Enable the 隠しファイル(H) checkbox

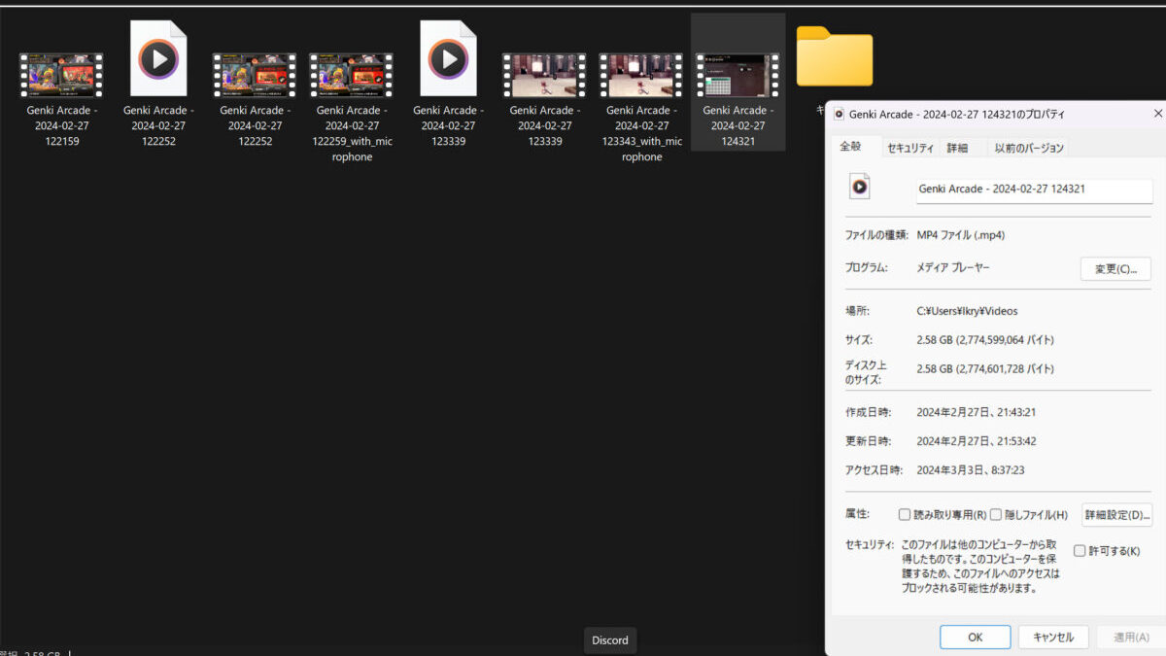tap(996, 514)
